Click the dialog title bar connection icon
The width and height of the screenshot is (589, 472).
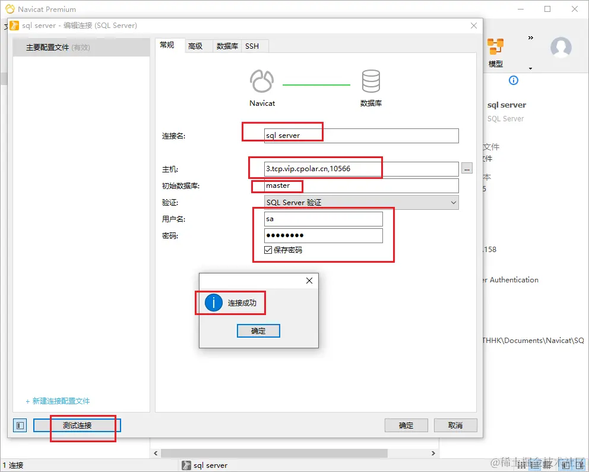(14, 25)
